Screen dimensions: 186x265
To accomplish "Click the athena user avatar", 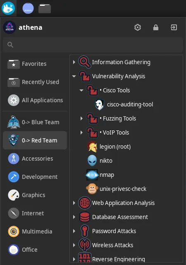I will [10, 27].
